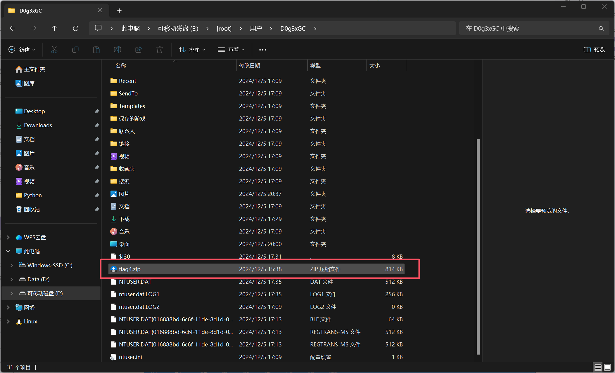Expand the Data (D:) node
Viewport: 615px width, 373px height.
[x=12, y=279]
